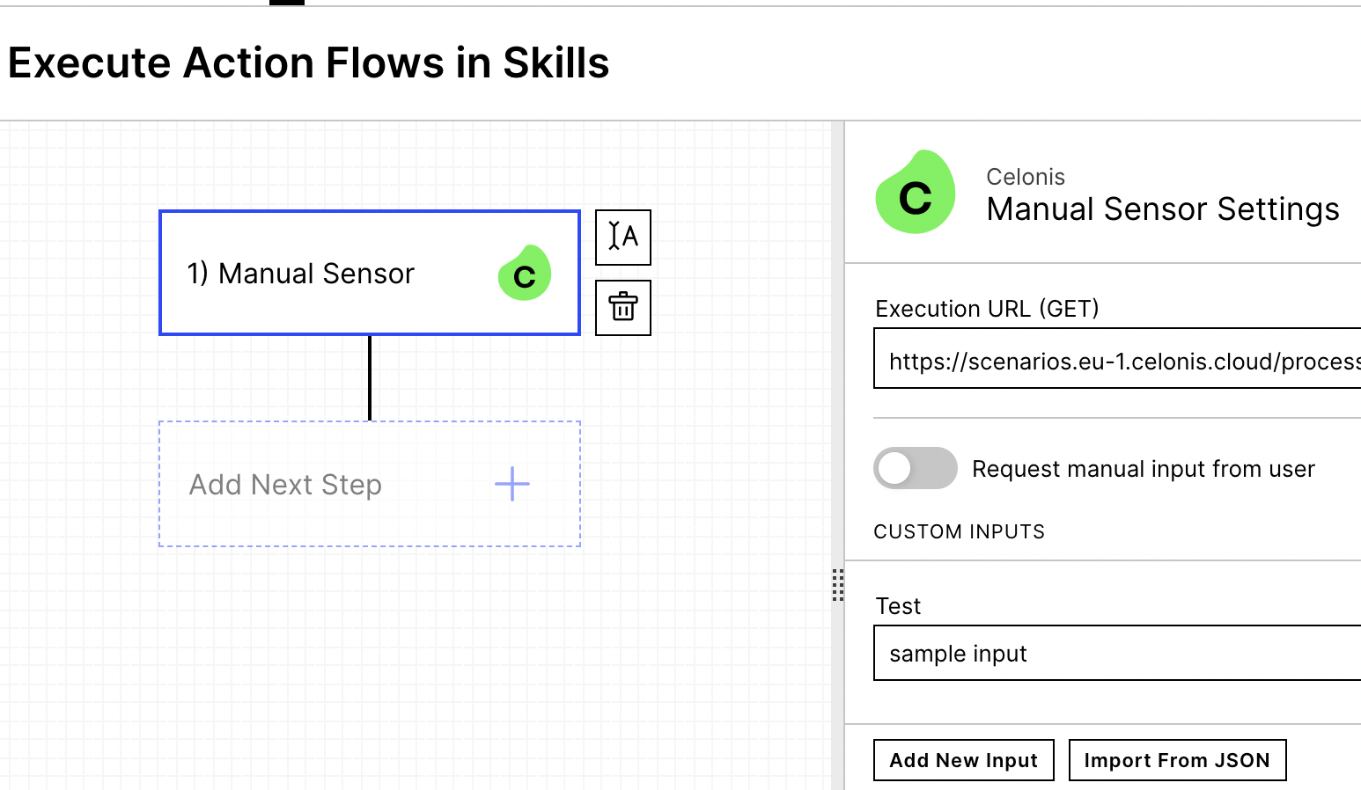Click the CUSTOM INPUTS label
The height and width of the screenshot is (790, 1361).
click(959, 531)
